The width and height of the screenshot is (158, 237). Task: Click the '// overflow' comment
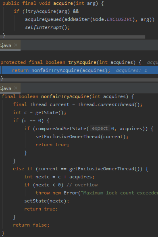point(82,185)
